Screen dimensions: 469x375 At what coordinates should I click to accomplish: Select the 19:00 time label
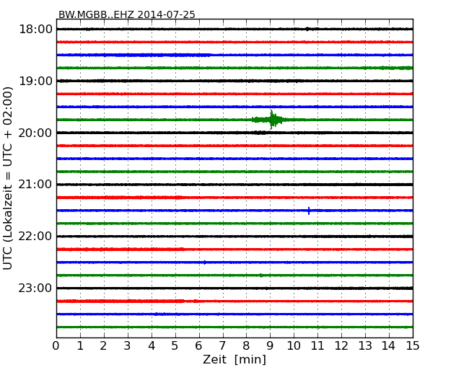point(35,81)
